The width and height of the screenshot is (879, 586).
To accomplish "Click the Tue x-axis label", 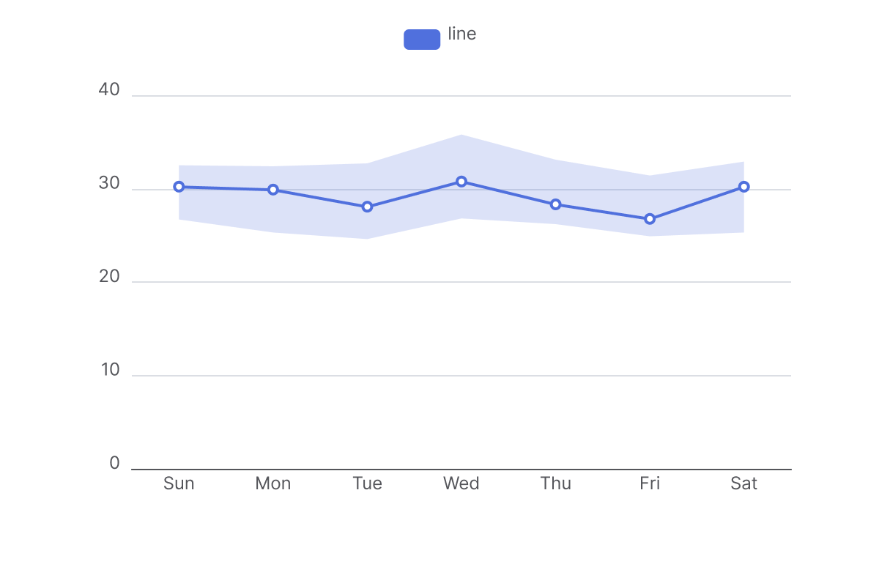I will point(367,483).
